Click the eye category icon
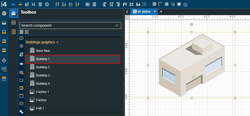This screenshot has width=250, height=116. (x=21, y=64)
